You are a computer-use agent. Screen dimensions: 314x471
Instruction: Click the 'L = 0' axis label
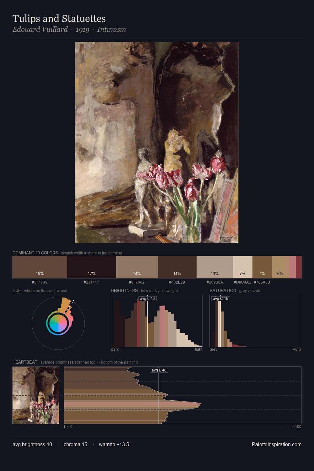pyautogui.click(x=68, y=426)
